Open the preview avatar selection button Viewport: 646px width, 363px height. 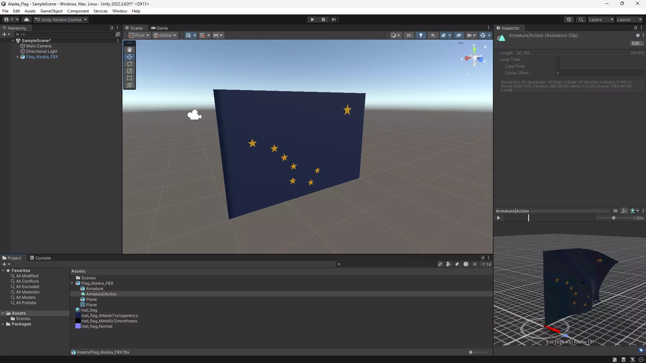click(635, 211)
